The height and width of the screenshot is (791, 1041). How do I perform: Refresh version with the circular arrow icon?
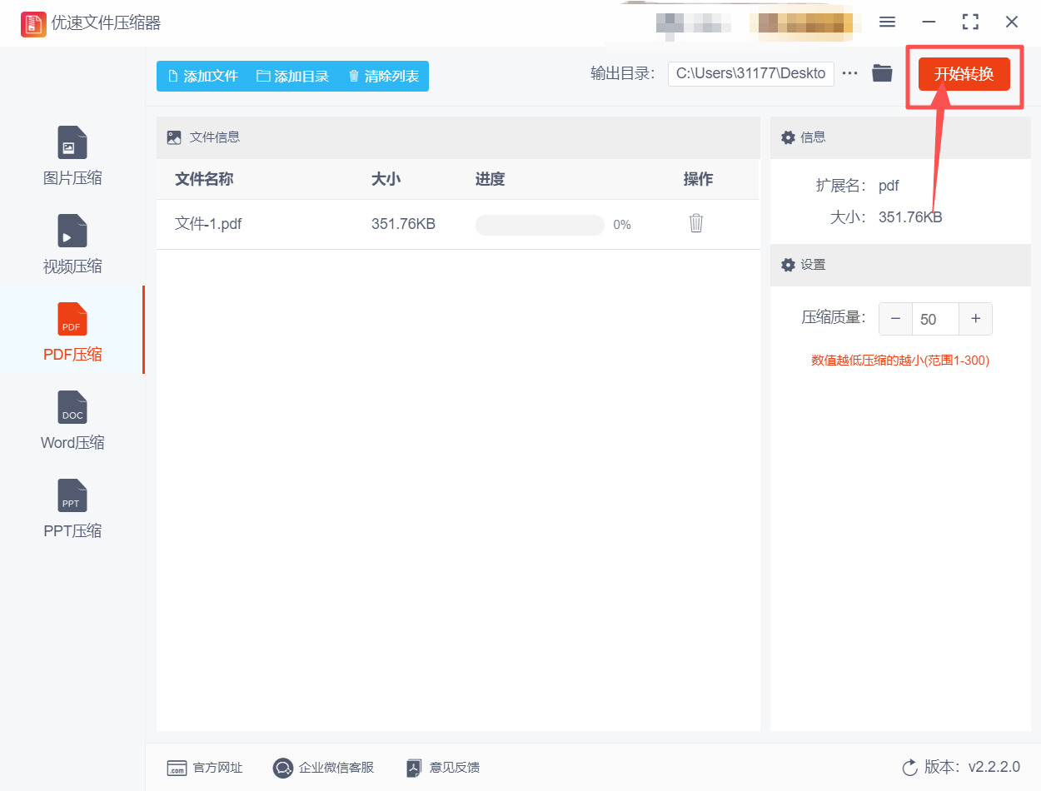click(909, 769)
